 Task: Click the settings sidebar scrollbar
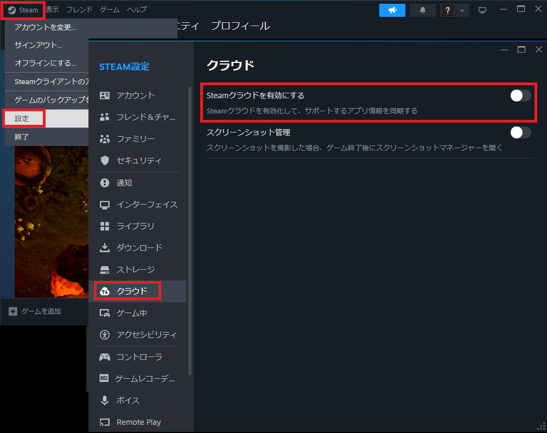[190, 230]
